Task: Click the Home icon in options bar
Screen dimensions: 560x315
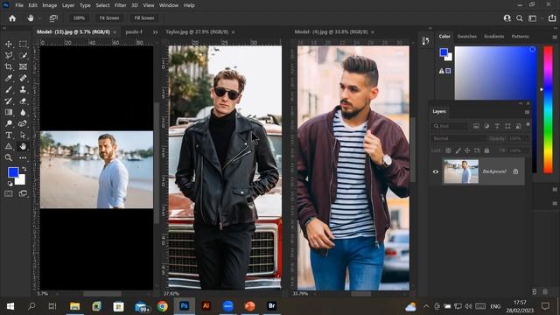Action: click(x=12, y=18)
